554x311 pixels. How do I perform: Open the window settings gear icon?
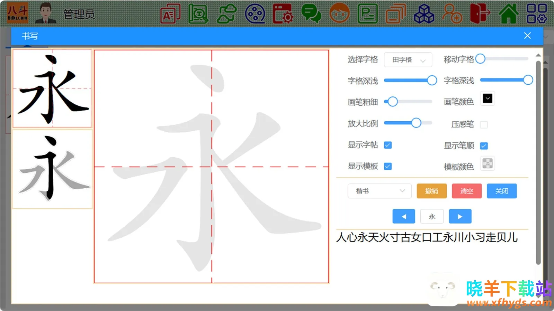tap(283, 14)
